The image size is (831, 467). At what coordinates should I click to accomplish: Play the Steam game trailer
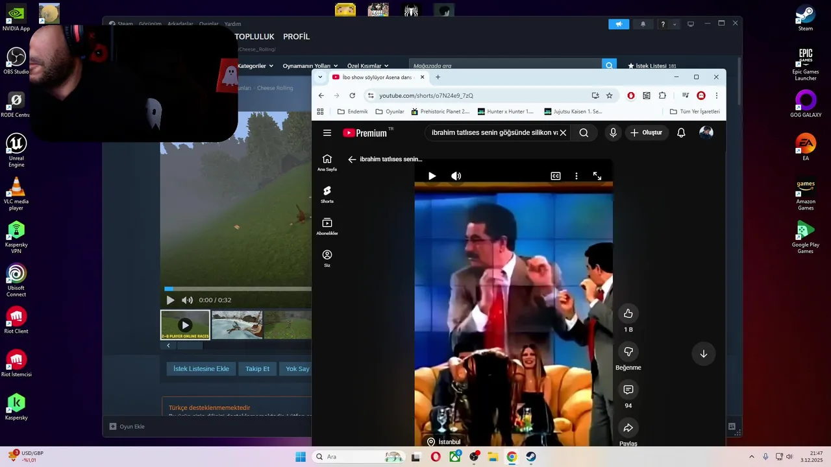pyautogui.click(x=170, y=300)
